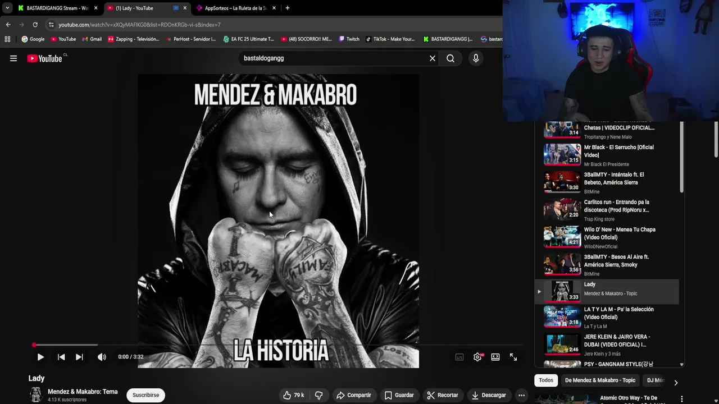719x404 pixels.
Task: Skip to next video in player
Action: coord(79,357)
